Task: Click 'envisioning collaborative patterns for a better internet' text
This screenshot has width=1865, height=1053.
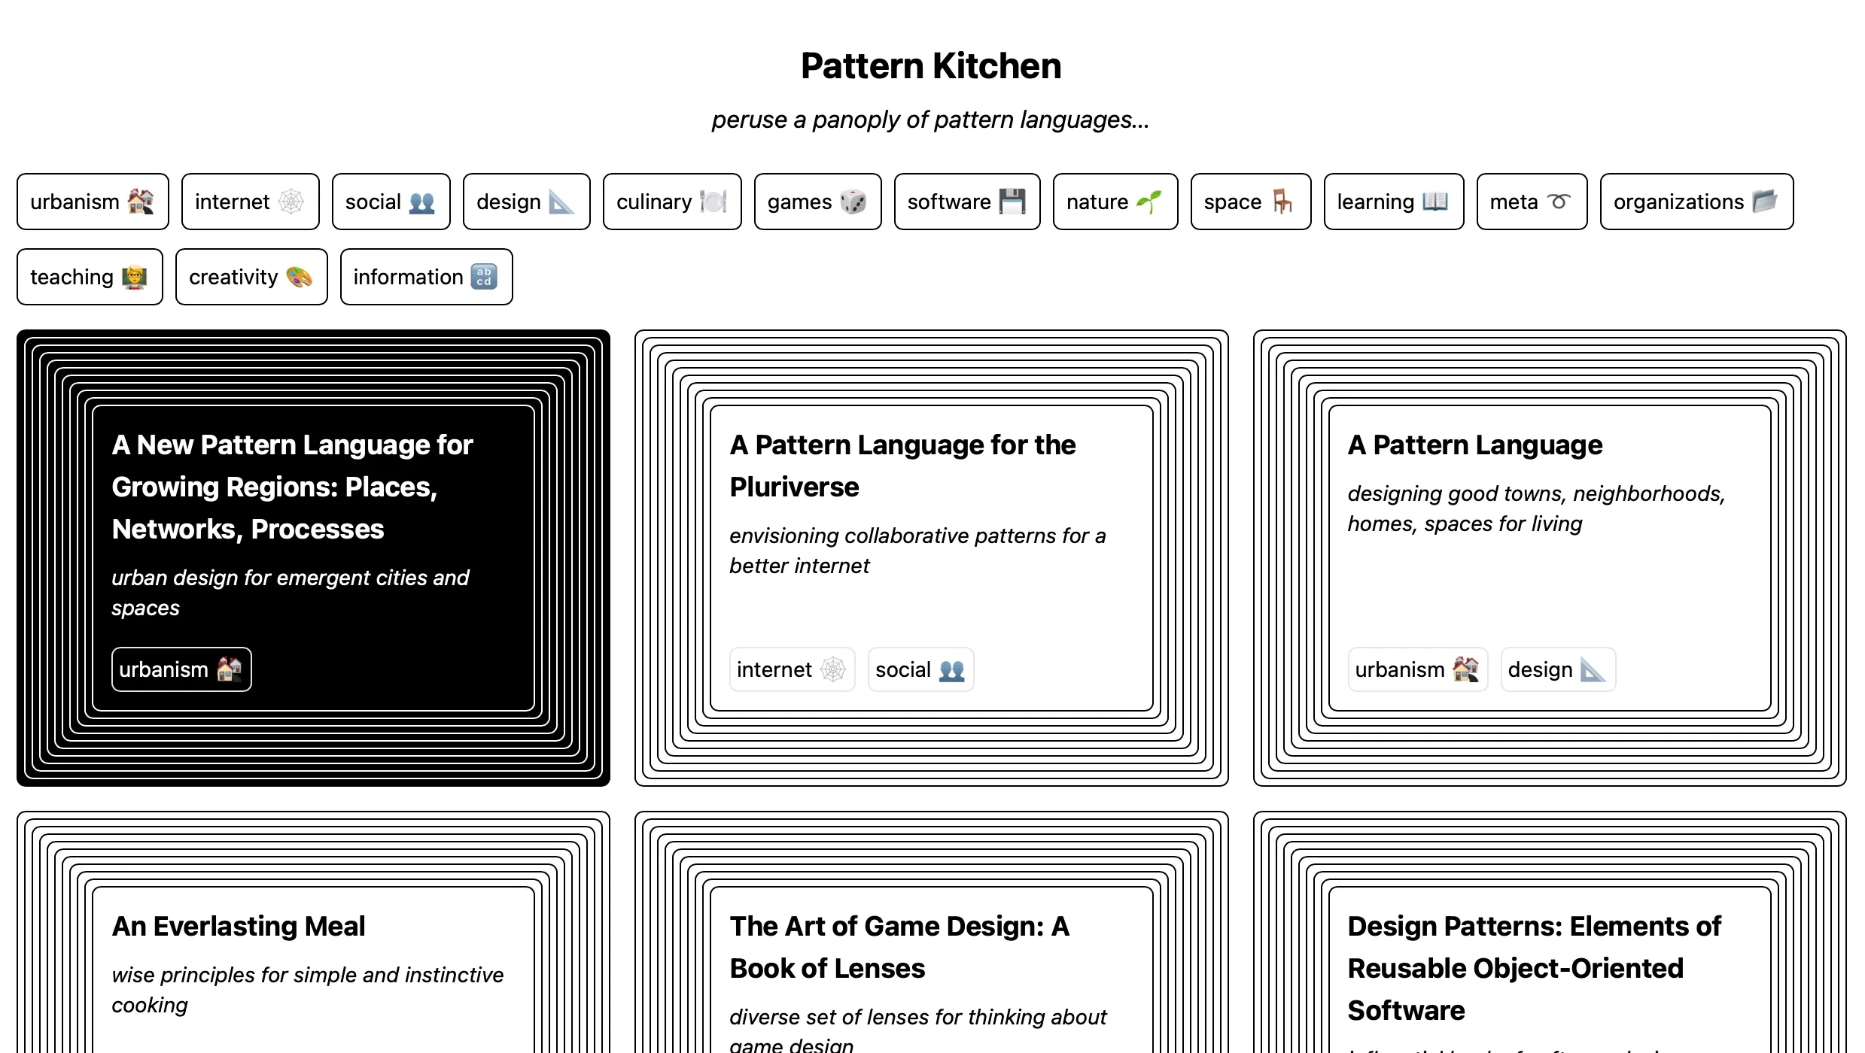Action: pyautogui.click(x=917, y=551)
